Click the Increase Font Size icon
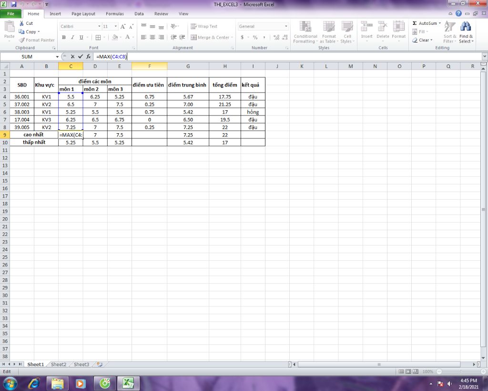488x391 pixels. [x=123, y=27]
